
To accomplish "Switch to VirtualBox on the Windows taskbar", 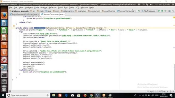I will point(97,95).
